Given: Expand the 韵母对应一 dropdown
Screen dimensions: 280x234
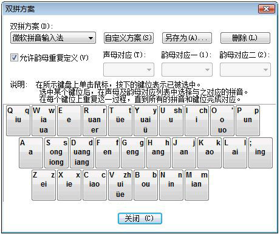Looking at the screenshot, I should [x=187, y=69].
